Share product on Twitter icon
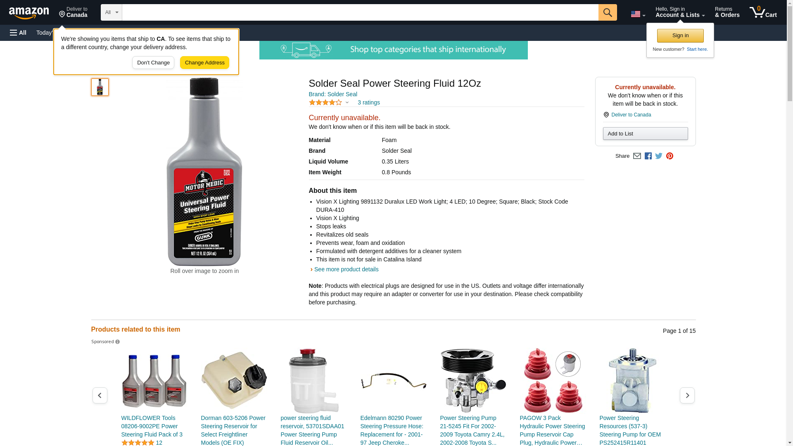 [x=659, y=156]
